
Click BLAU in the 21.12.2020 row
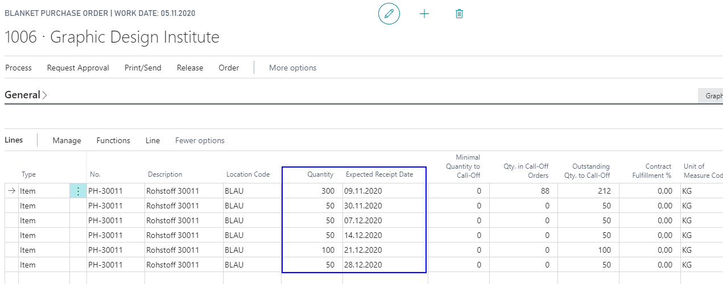pyautogui.click(x=234, y=250)
